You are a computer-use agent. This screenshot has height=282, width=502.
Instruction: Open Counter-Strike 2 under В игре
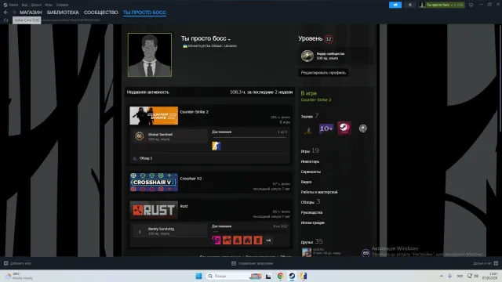pyautogui.click(x=316, y=99)
